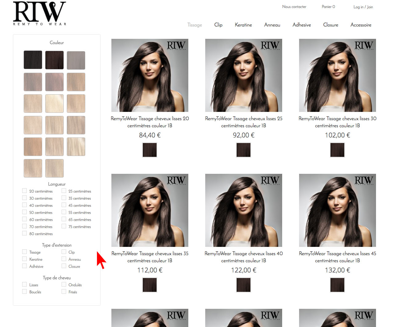400x327 pixels.
Task: Toggle the 65 centimètres filter
Action: 64,219
